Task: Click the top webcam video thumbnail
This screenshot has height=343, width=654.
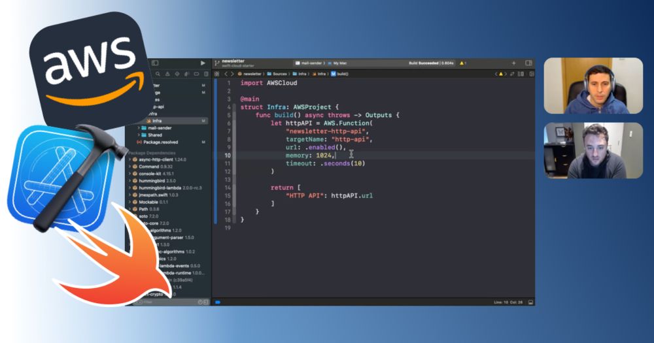Action: coord(593,86)
